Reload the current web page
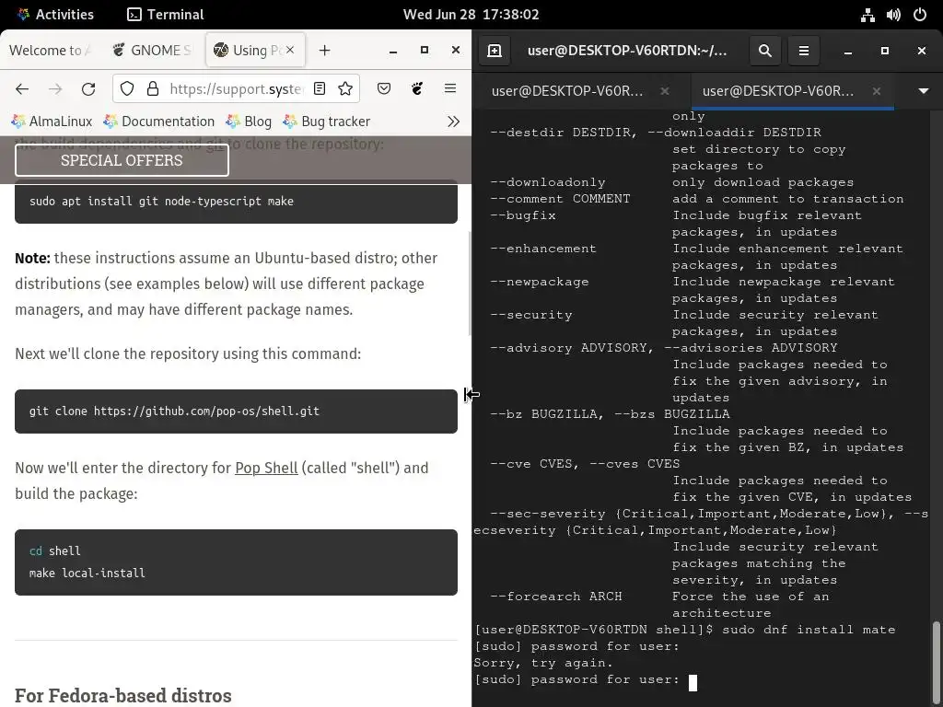943x707 pixels. coord(88,89)
